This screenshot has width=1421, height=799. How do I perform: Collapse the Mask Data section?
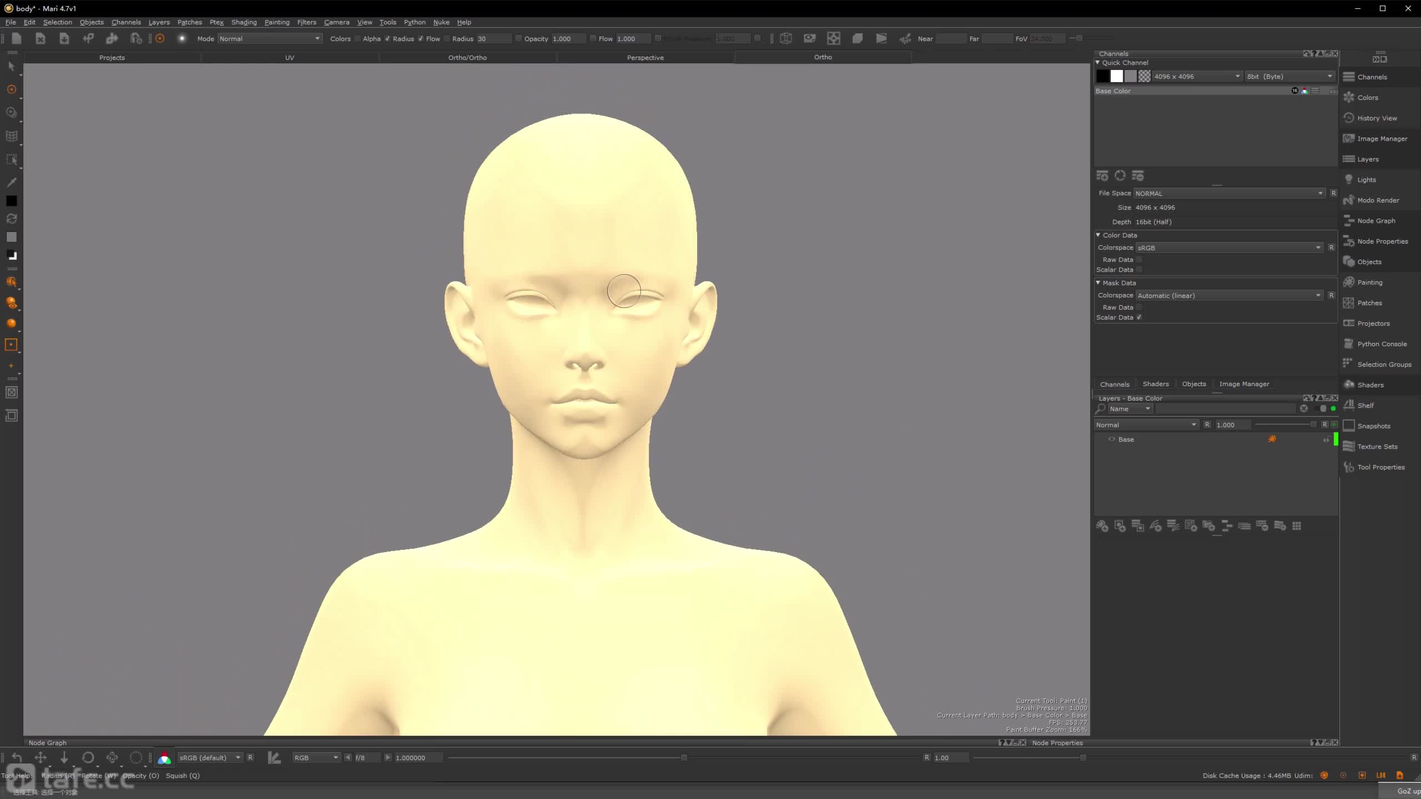(1098, 283)
